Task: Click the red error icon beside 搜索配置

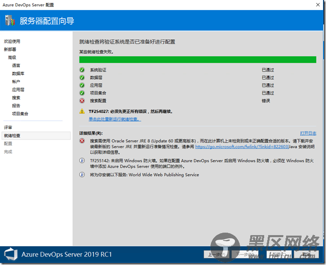Action: pyautogui.click(x=82, y=101)
